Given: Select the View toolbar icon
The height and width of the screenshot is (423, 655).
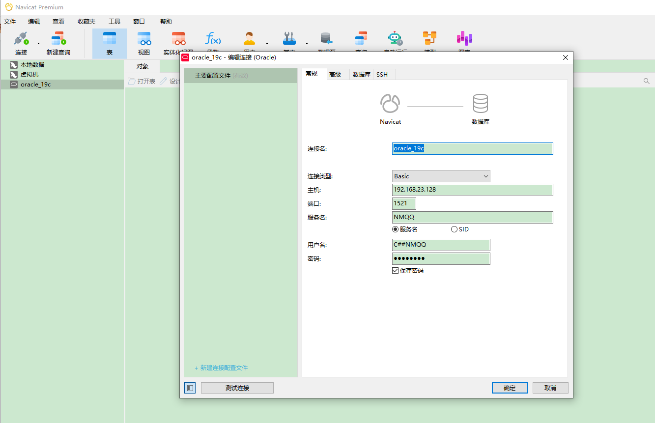Looking at the screenshot, I should coord(144,39).
